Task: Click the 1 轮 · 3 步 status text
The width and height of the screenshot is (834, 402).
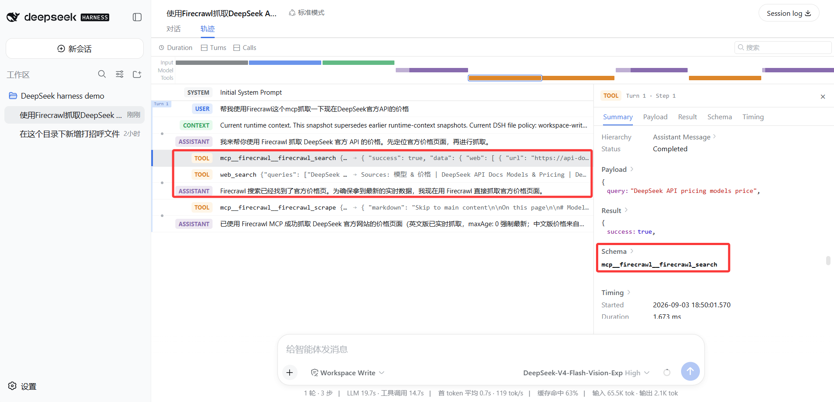Action: click(x=318, y=393)
